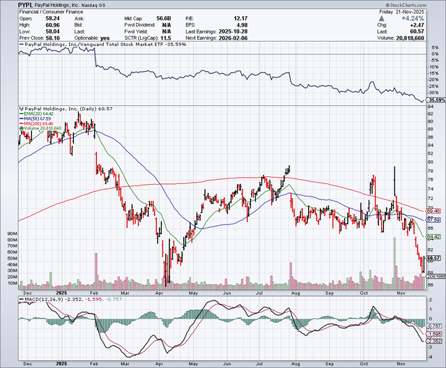Click the candlestick icon beside PayPal Holdings (Daily)
This screenshot has width=446, height=368.
click(x=22, y=109)
